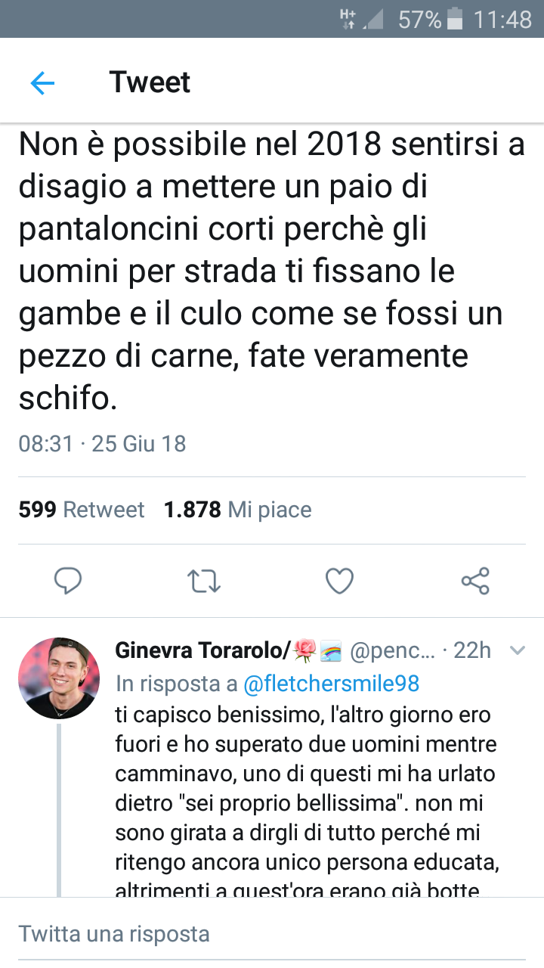Go back using the blue back arrow
This screenshot has width=544, height=968.
[x=43, y=82]
